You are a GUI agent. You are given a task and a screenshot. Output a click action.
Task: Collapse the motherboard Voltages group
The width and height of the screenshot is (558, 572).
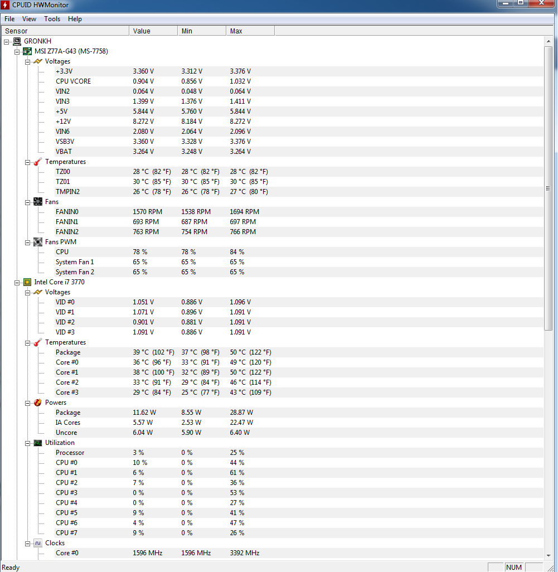pos(27,62)
